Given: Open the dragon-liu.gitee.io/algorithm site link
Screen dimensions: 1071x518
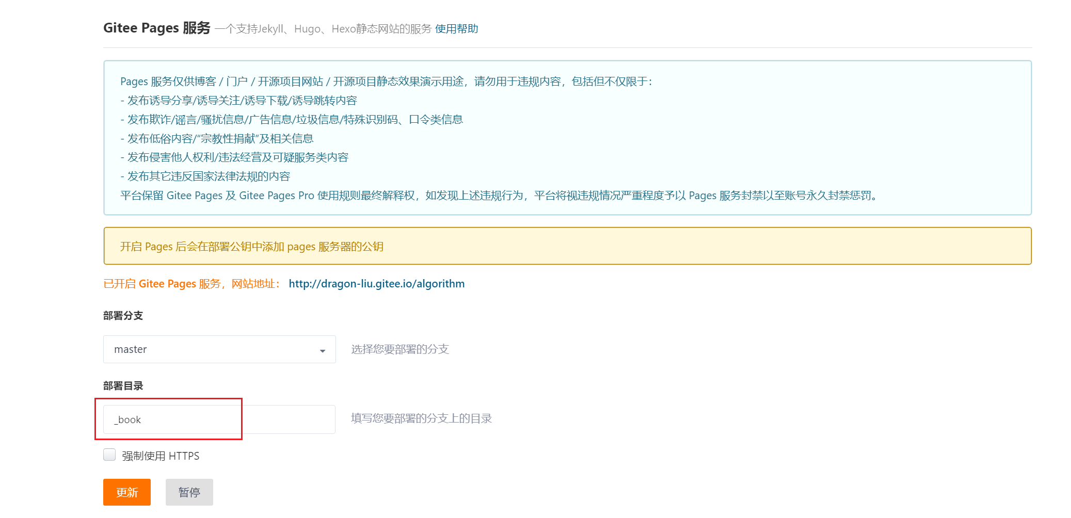Looking at the screenshot, I should coord(376,284).
